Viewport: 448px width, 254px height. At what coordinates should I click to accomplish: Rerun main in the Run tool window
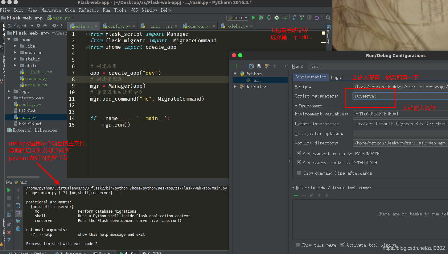[9, 190]
